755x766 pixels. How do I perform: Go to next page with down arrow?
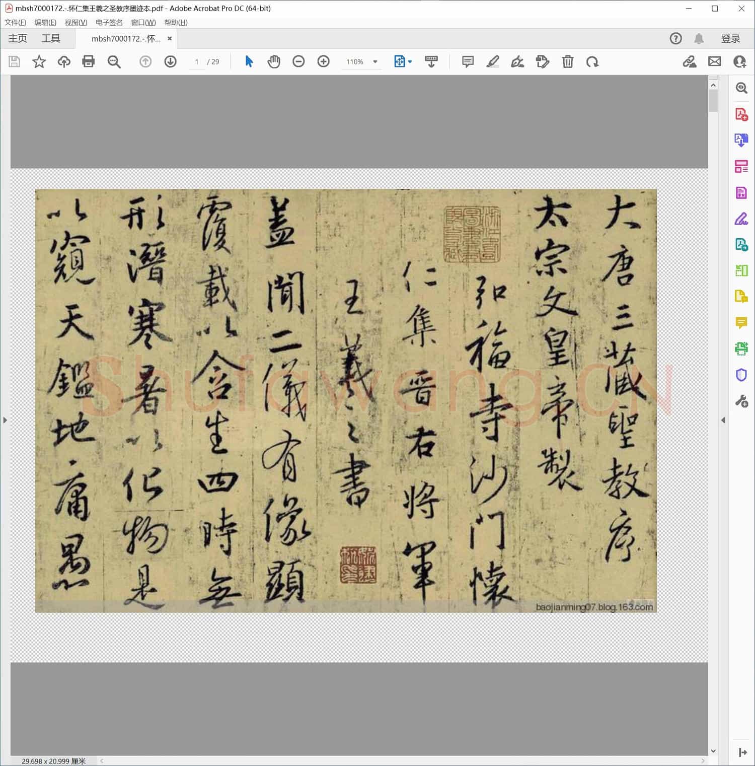click(170, 61)
